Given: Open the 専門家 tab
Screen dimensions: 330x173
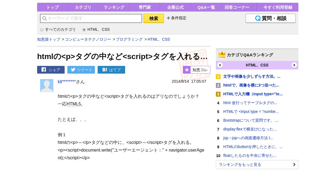Looking at the screenshot, I should (145, 7).
